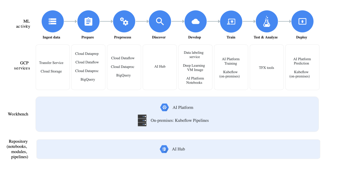Click the 'Discover' label
The image size is (342, 170).
159,37
